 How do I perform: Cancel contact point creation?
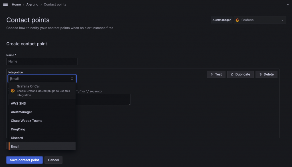click(x=53, y=160)
